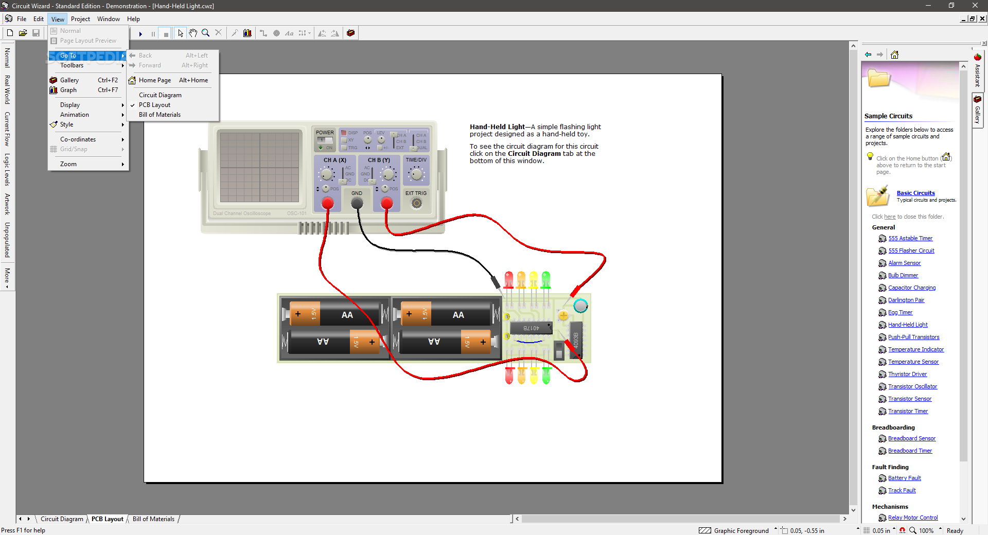Viewport: 988px width, 535px height.
Task: Expand the Display submenu
Action: tap(88, 105)
